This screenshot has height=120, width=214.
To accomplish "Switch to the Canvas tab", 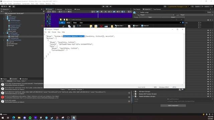I will point(68,9).
